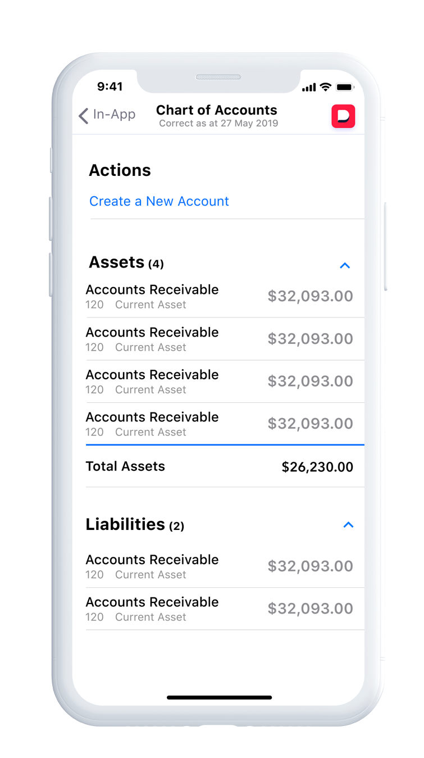424x758 pixels.
Task: Collapse the Liabilities section chevron
Action: 348,525
